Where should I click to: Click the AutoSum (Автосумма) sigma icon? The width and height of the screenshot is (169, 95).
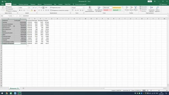[140, 7]
